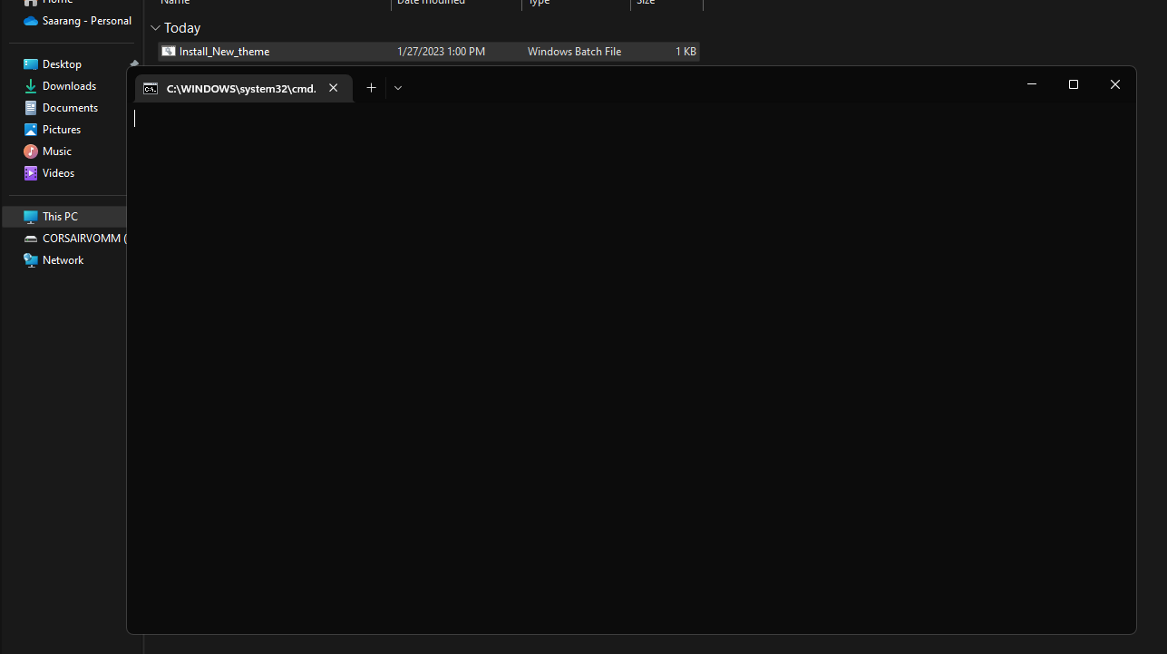This screenshot has height=654, width=1167.
Task: Collapse the Today group in file list
Action: click(x=155, y=27)
